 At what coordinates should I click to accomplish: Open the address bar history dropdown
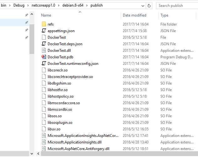coord(143,6)
